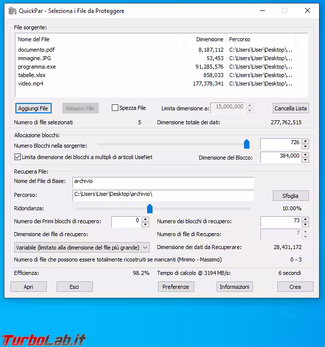
Task: Open the Sfoglia folder browser
Action: click(291, 195)
